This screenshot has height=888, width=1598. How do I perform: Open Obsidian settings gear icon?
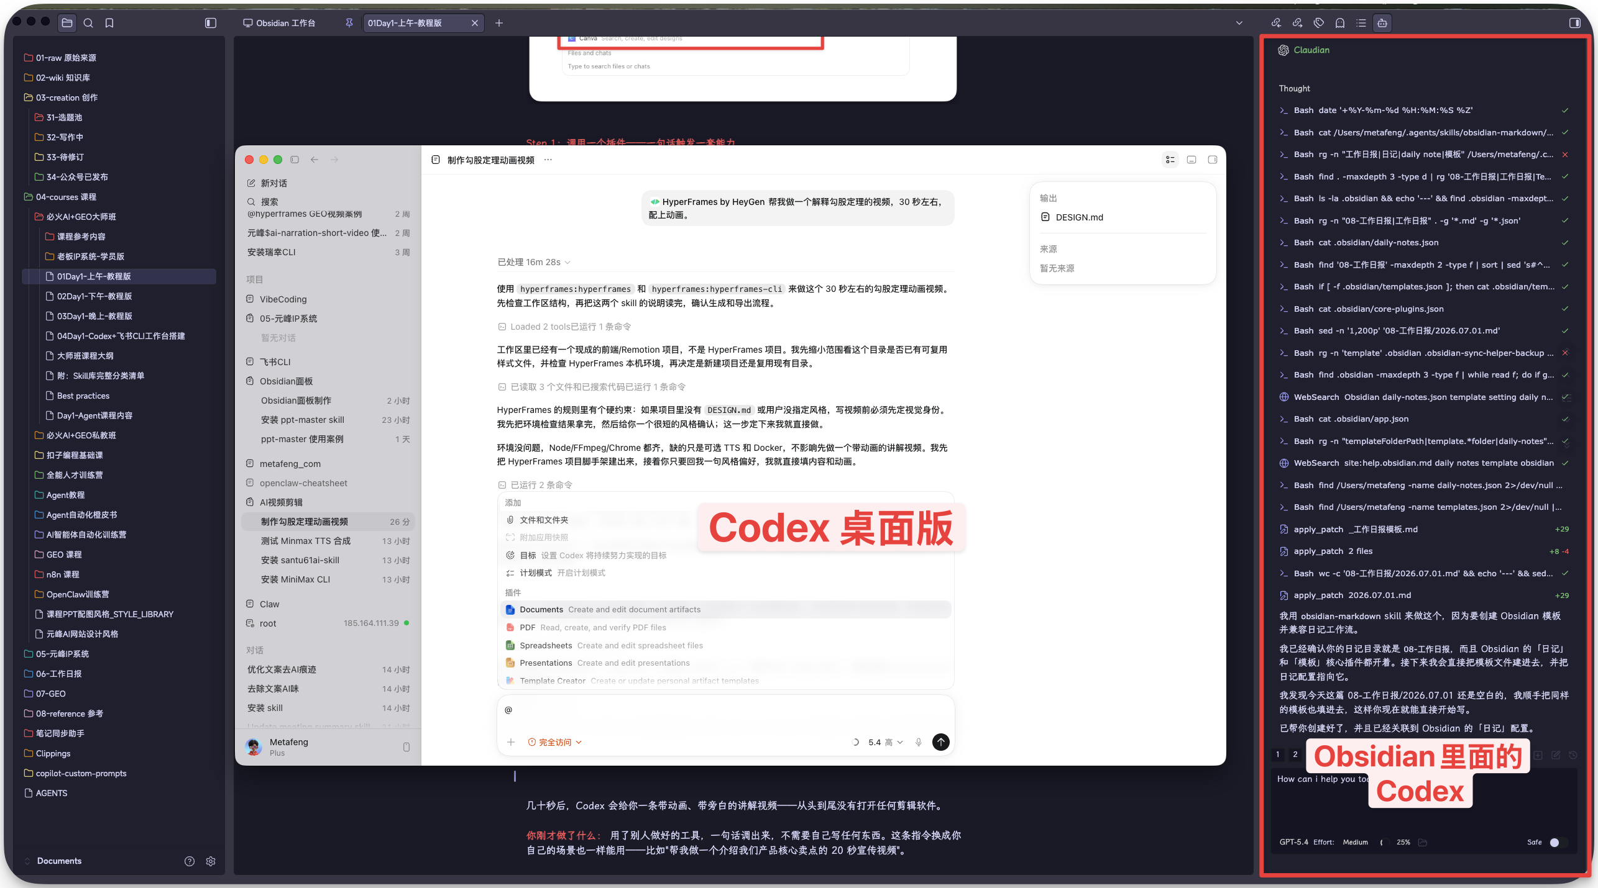(211, 861)
